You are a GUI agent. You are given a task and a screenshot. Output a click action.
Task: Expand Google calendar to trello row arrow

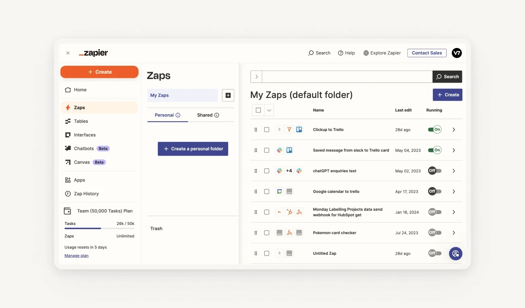point(454,191)
